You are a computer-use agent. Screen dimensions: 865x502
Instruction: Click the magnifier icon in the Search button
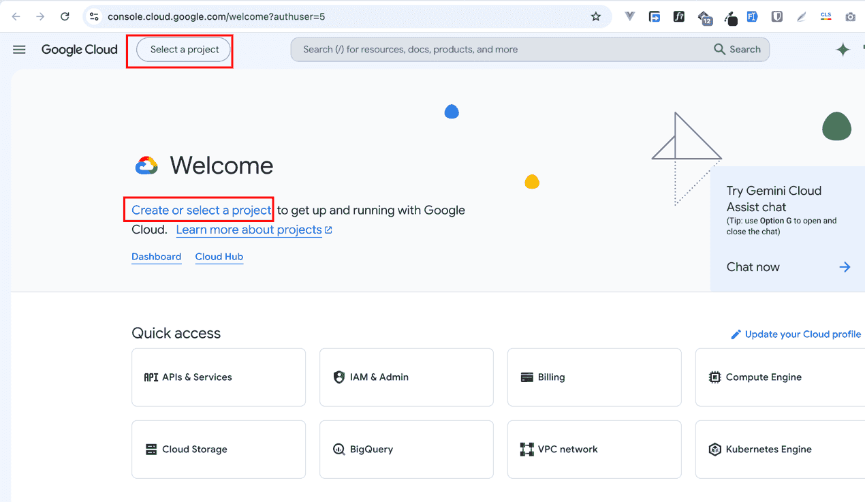tap(719, 49)
